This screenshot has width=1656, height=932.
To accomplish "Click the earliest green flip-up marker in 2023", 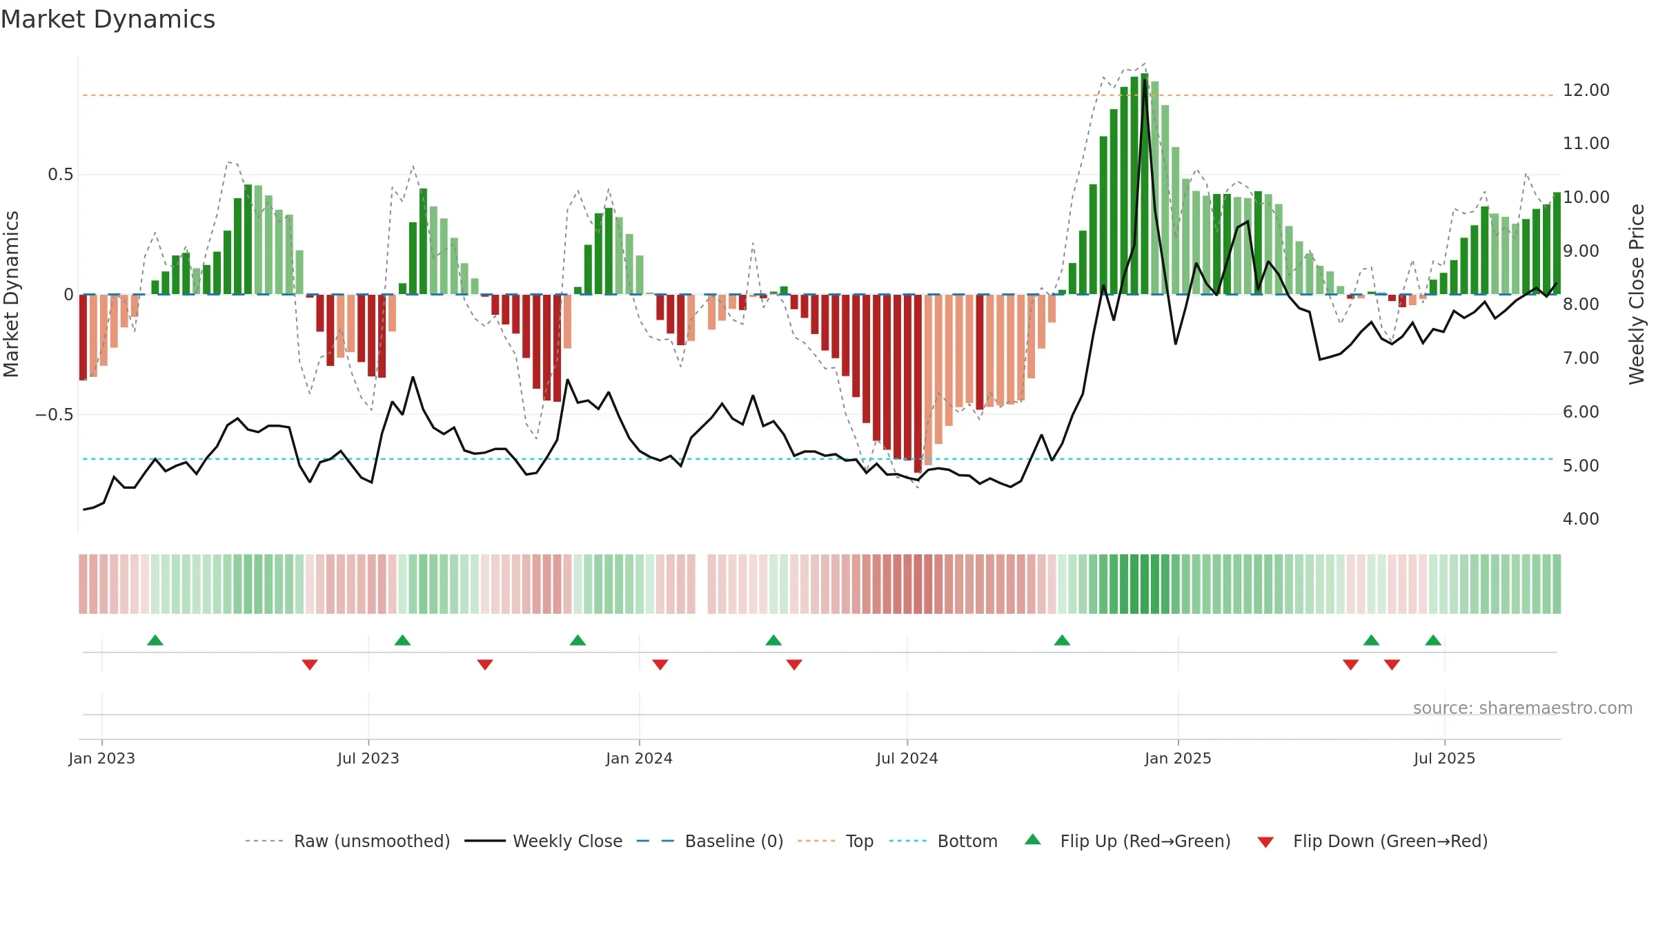I will click(155, 641).
